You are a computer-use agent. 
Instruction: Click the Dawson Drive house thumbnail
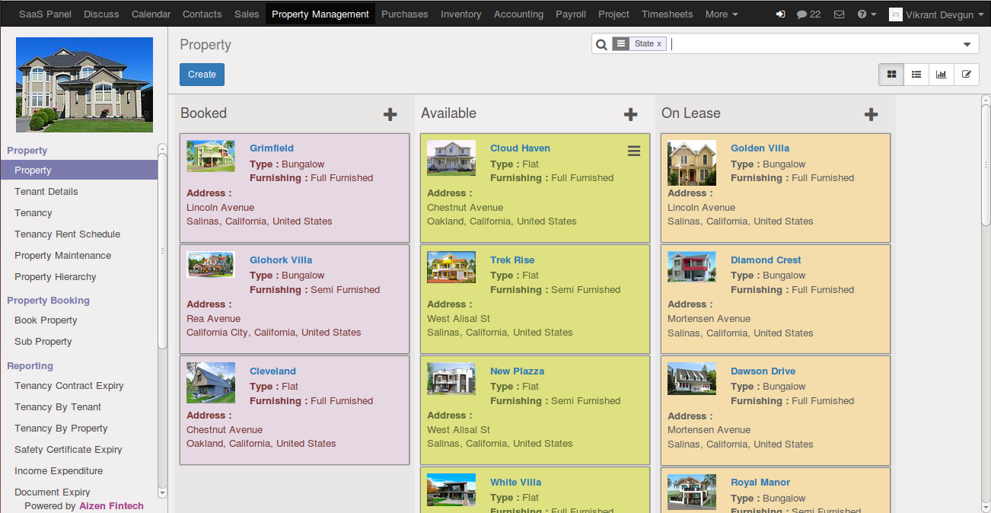692,378
